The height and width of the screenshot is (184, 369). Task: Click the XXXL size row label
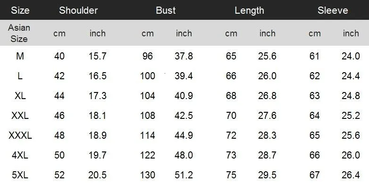(x=20, y=135)
